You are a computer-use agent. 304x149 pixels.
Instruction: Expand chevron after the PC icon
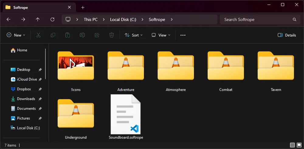[77, 19]
